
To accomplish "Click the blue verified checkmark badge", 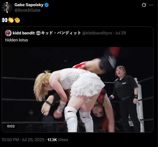I will click(47, 5).
